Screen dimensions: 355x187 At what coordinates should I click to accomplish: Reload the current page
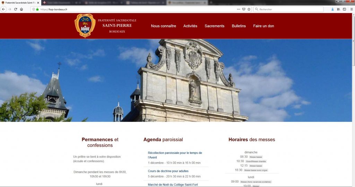(16, 9)
